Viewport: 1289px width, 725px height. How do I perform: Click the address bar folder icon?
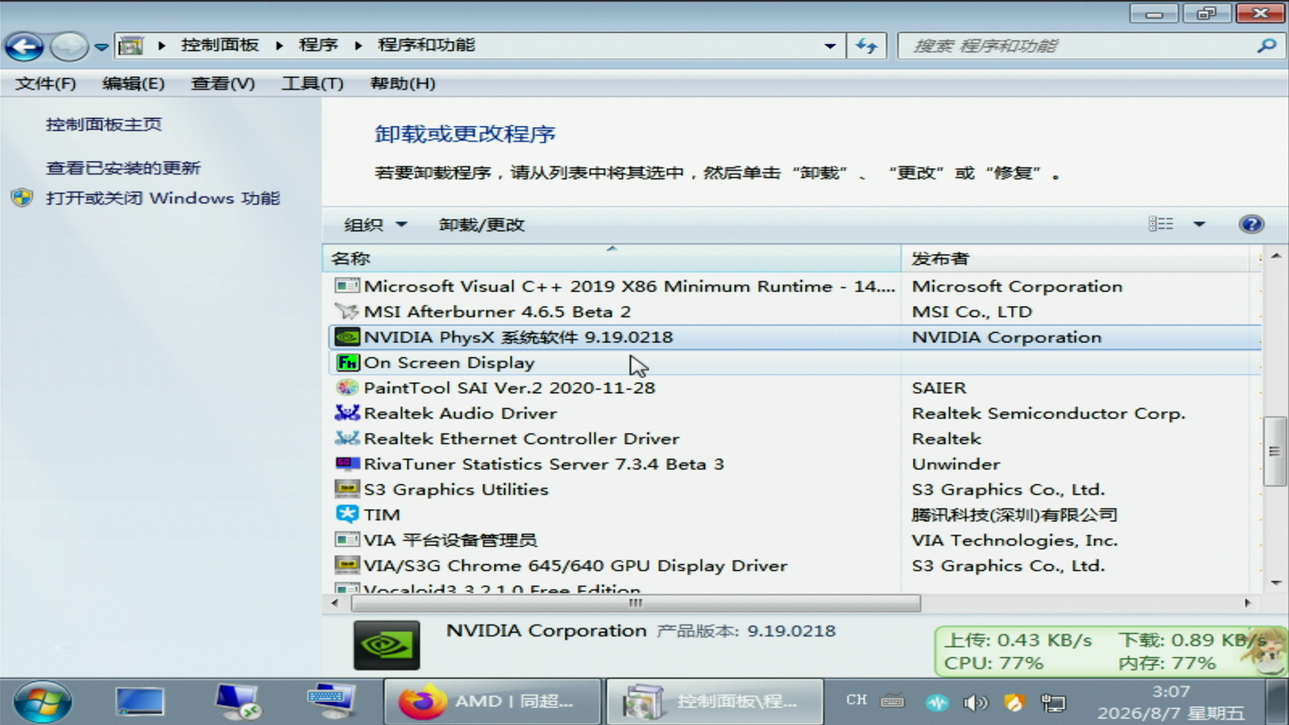132,46
